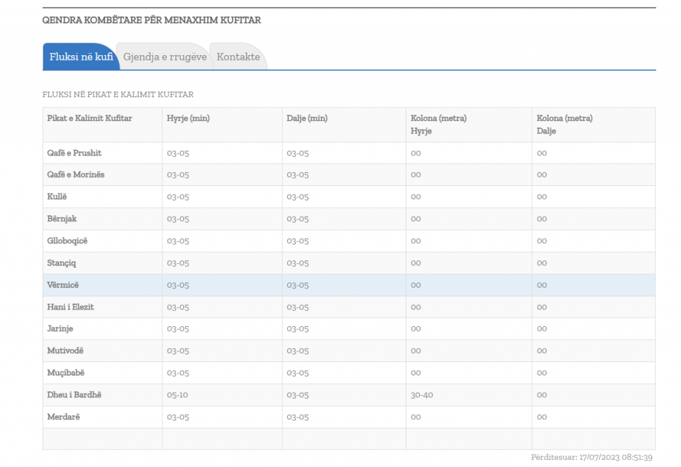
Task: Click the Muçibabë crossing name
Action: [x=66, y=373]
